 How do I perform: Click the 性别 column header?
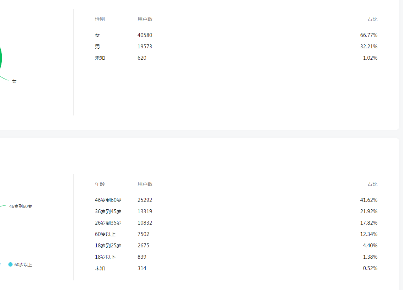[x=100, y=19]
